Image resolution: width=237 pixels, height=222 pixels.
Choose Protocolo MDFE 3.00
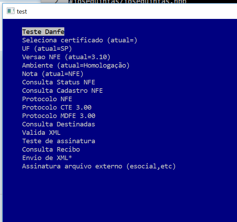[58, 116]
